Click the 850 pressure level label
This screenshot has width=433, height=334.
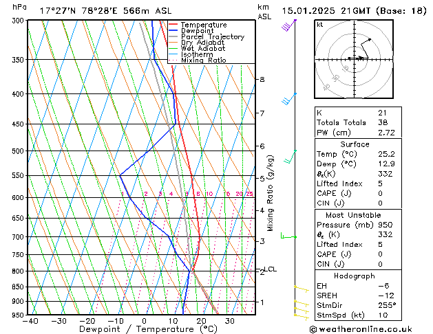coord(19,287)
